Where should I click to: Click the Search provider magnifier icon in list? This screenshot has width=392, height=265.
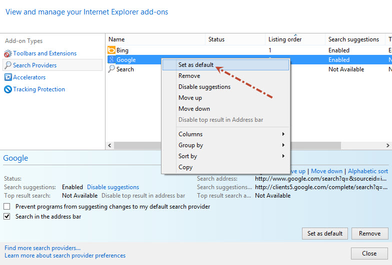click(111, 69)
